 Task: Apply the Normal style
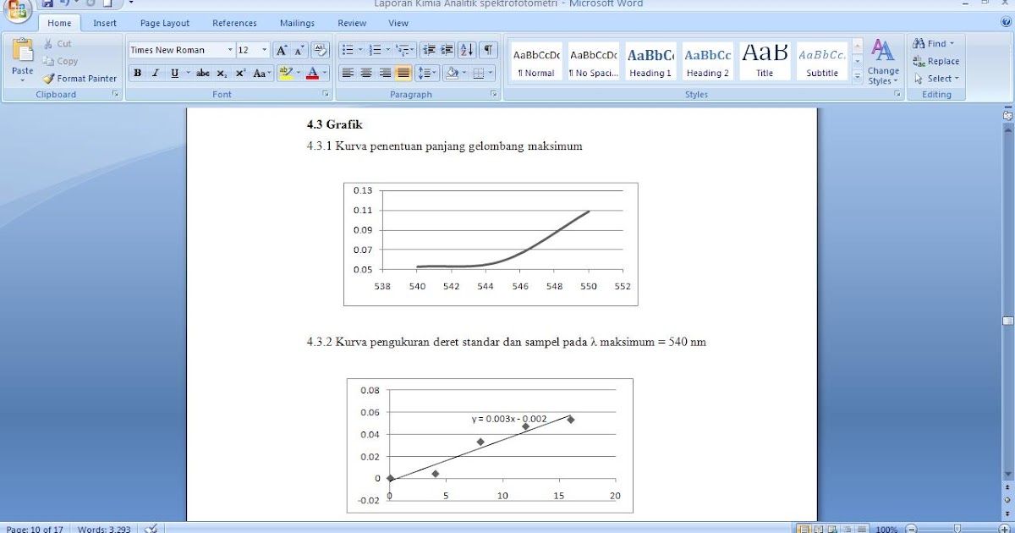tap(536, 61)
